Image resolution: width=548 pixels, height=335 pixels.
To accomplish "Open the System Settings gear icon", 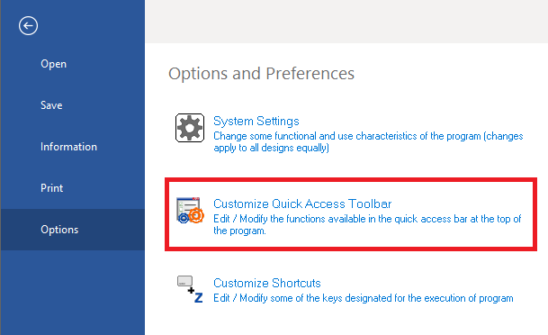I will click(x=190, y=128).
